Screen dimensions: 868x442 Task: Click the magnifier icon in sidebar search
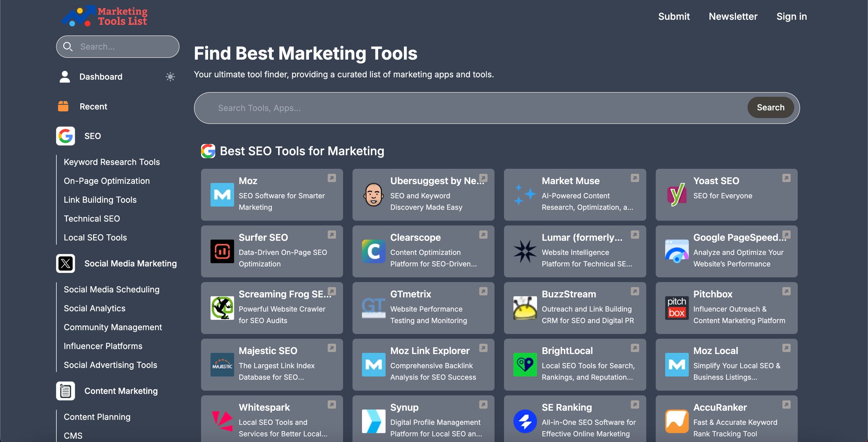pyautogui.click(x=68, y=47)
